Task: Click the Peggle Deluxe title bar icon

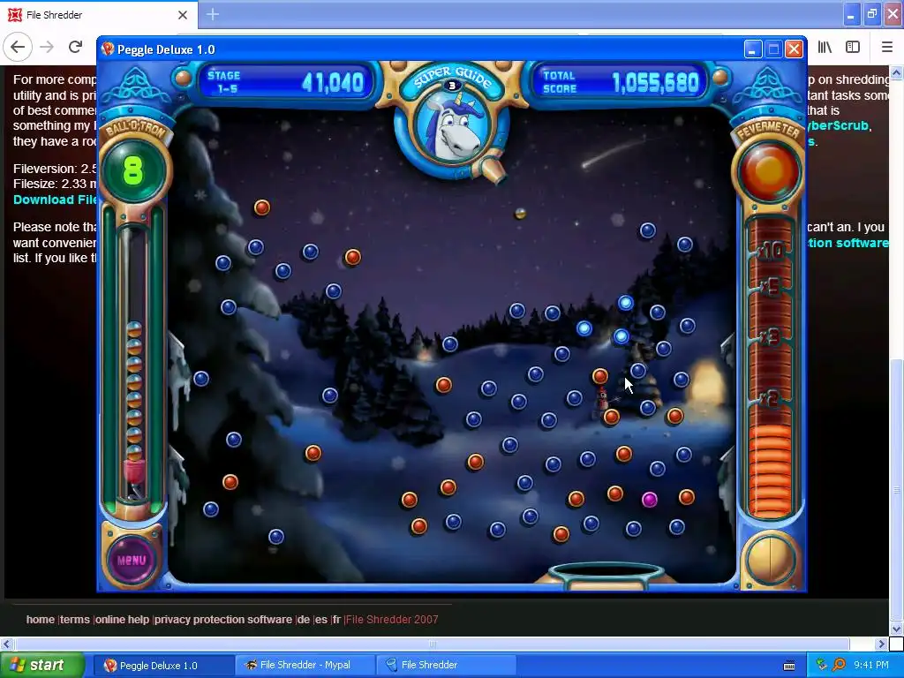Action: click(x=107, y=49)
